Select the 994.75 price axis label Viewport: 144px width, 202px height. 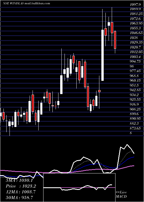(135, 61)
